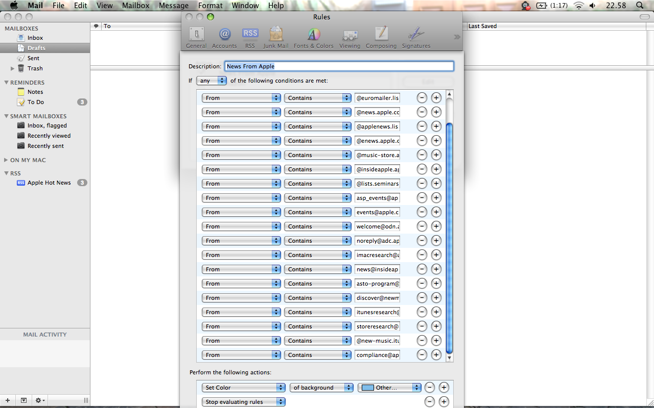
Task: Open the Edit menu
Action: [80, 6]
